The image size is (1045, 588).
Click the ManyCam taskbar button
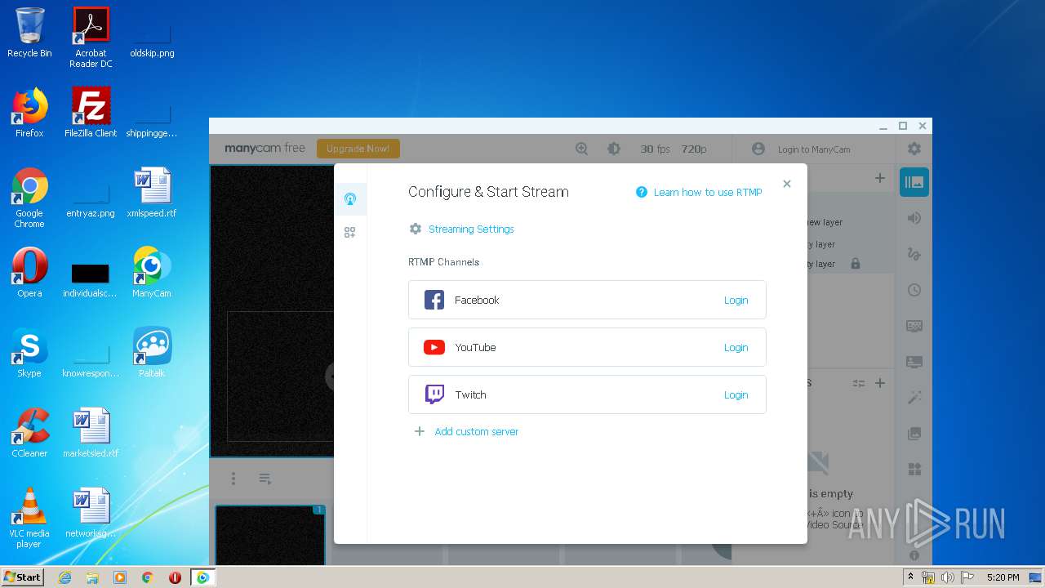point(202,577)
